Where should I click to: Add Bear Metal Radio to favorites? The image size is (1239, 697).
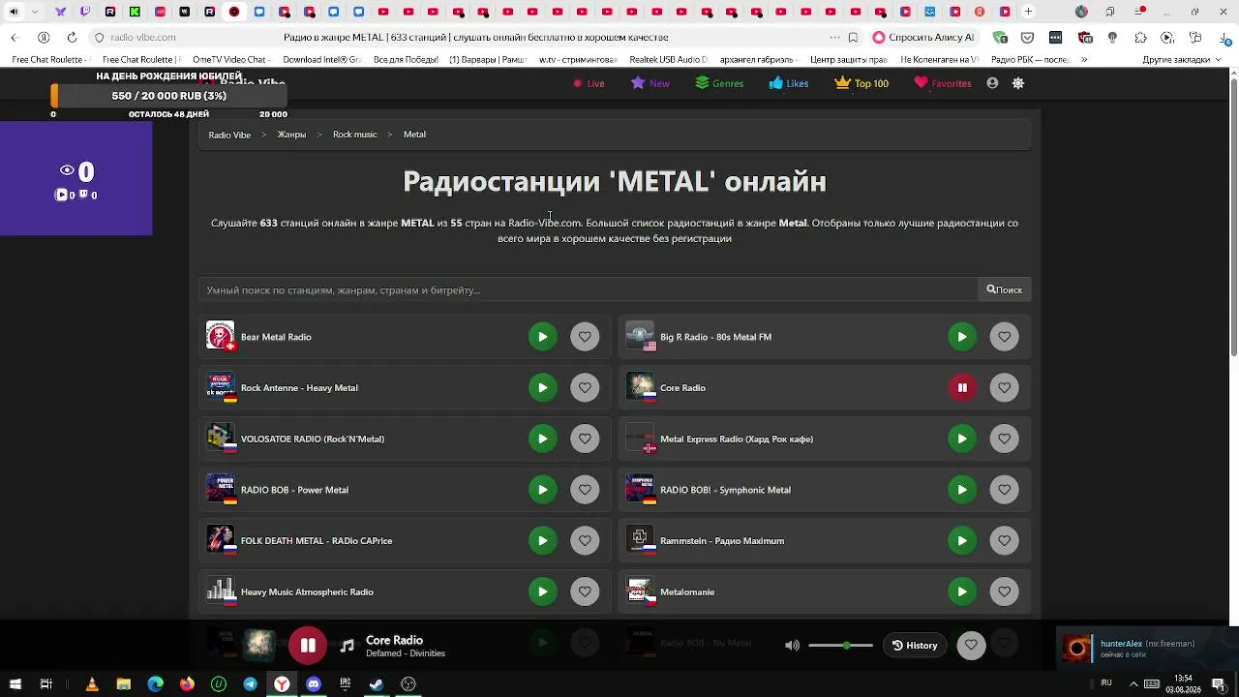pyautogui.click(x=585, y=337)
